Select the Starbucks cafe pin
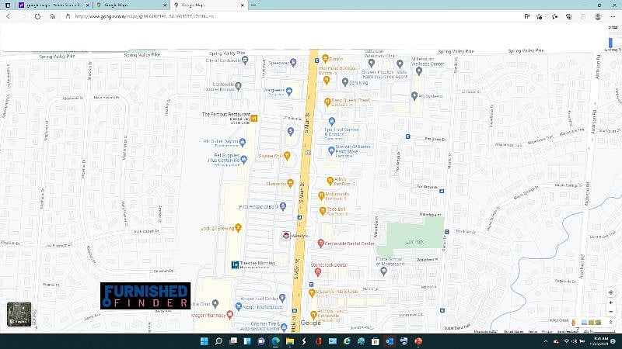 coord(290,183)
